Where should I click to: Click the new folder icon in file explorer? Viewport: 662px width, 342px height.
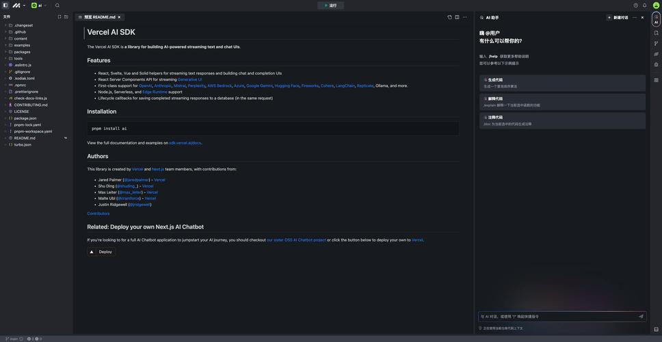(66, 17)
